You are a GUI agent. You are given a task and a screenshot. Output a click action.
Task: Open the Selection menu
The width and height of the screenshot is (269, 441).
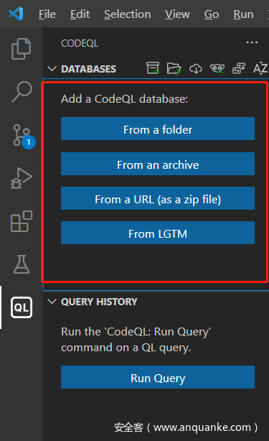pos(128,14)
